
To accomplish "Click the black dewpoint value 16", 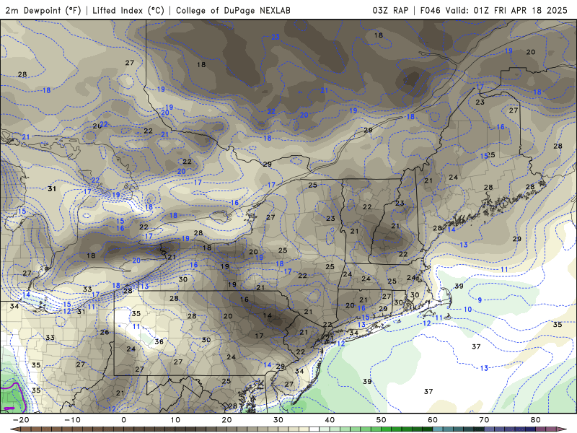I will tap(245, 299).
